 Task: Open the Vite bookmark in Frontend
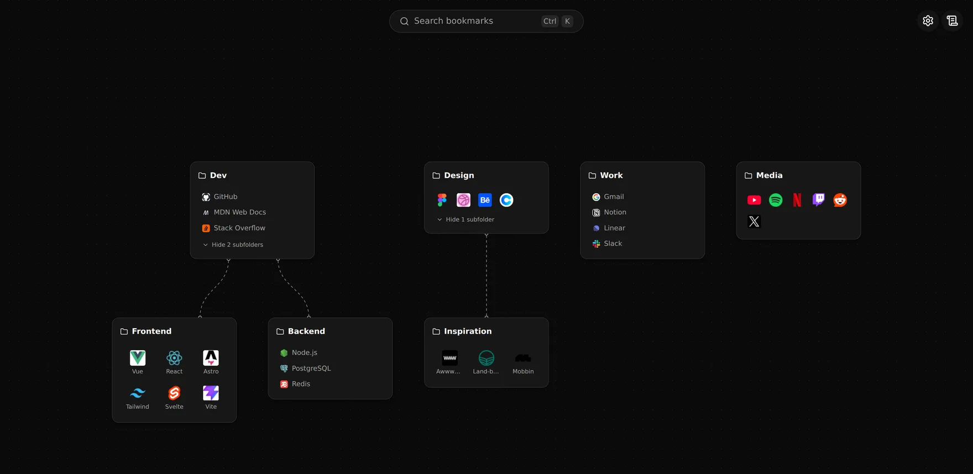pos(211,398)
